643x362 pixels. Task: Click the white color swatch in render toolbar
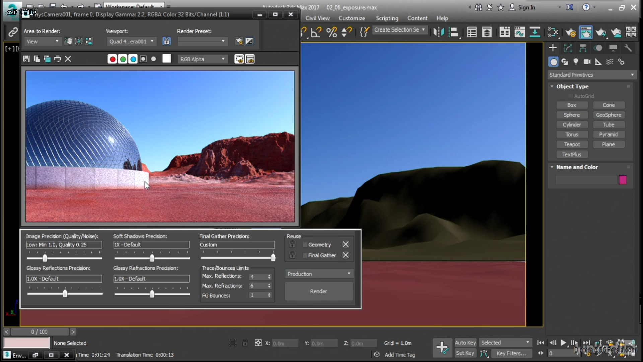[x=167, y=59]
